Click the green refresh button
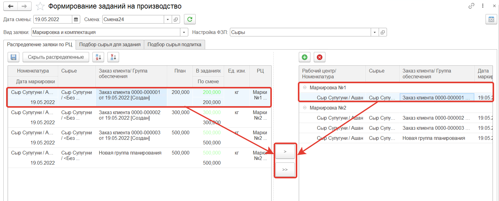The width and height of the screenshot is (499, 201). click(x=190, y=19)
